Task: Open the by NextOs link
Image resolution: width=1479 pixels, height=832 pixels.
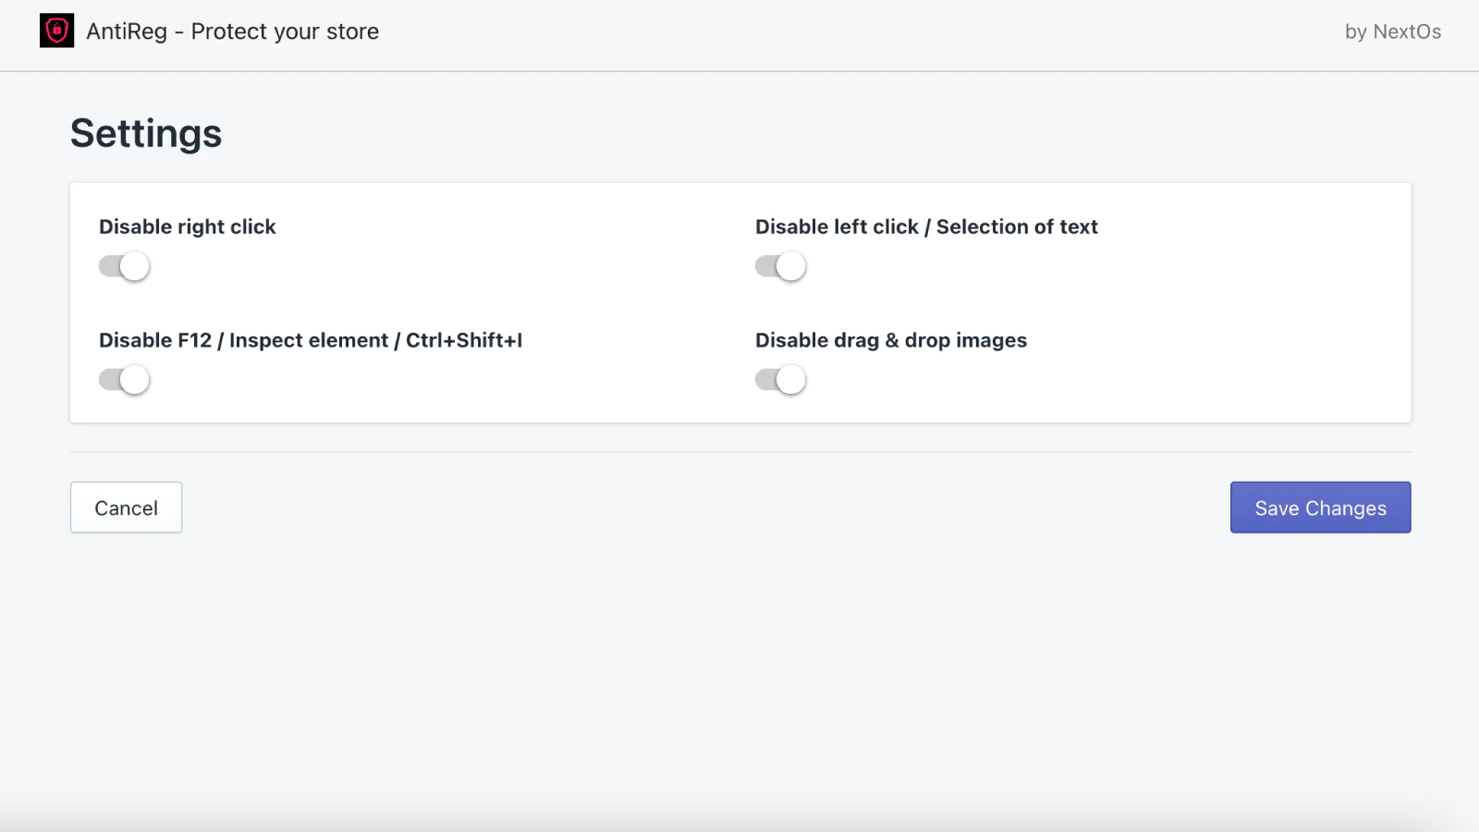Action: tap(1392, 31)
